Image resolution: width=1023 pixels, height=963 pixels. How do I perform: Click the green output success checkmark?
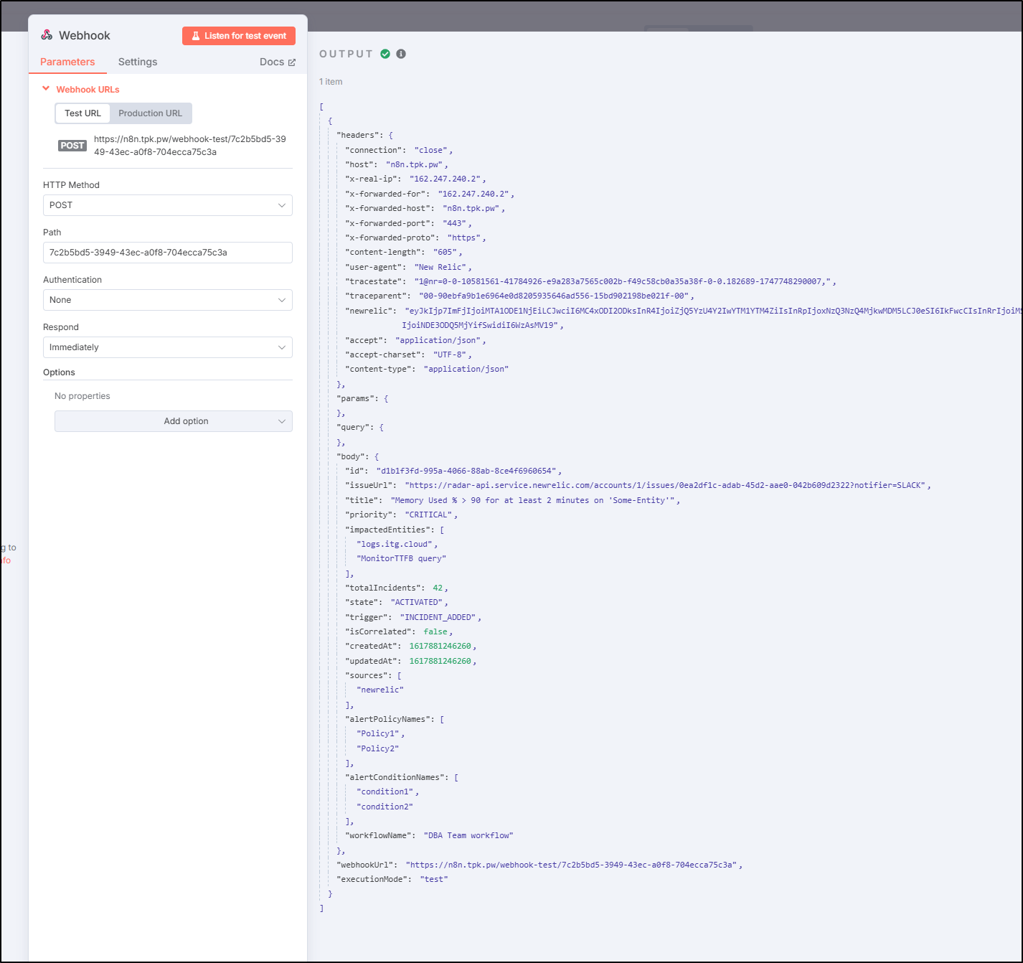pos(385,54)
